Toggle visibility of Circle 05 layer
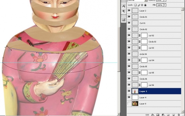Screen dimensions: 185x116 129,66
